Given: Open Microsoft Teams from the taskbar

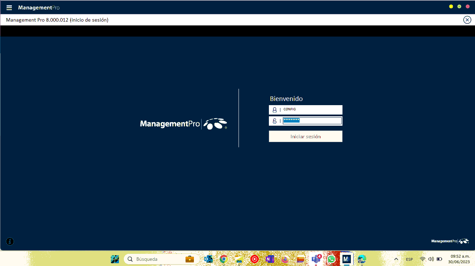Looking at the screenshot, I should click(316, 259).
